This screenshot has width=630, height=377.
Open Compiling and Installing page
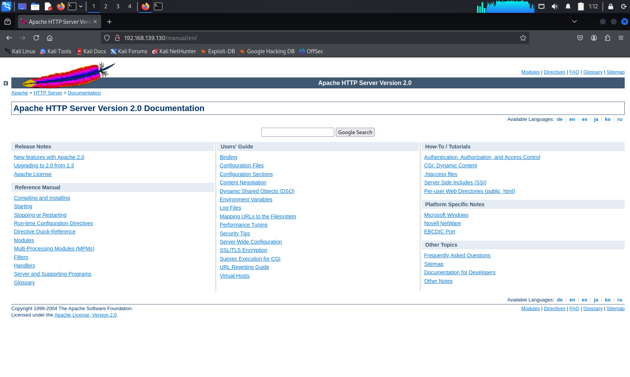click(42, 198)
